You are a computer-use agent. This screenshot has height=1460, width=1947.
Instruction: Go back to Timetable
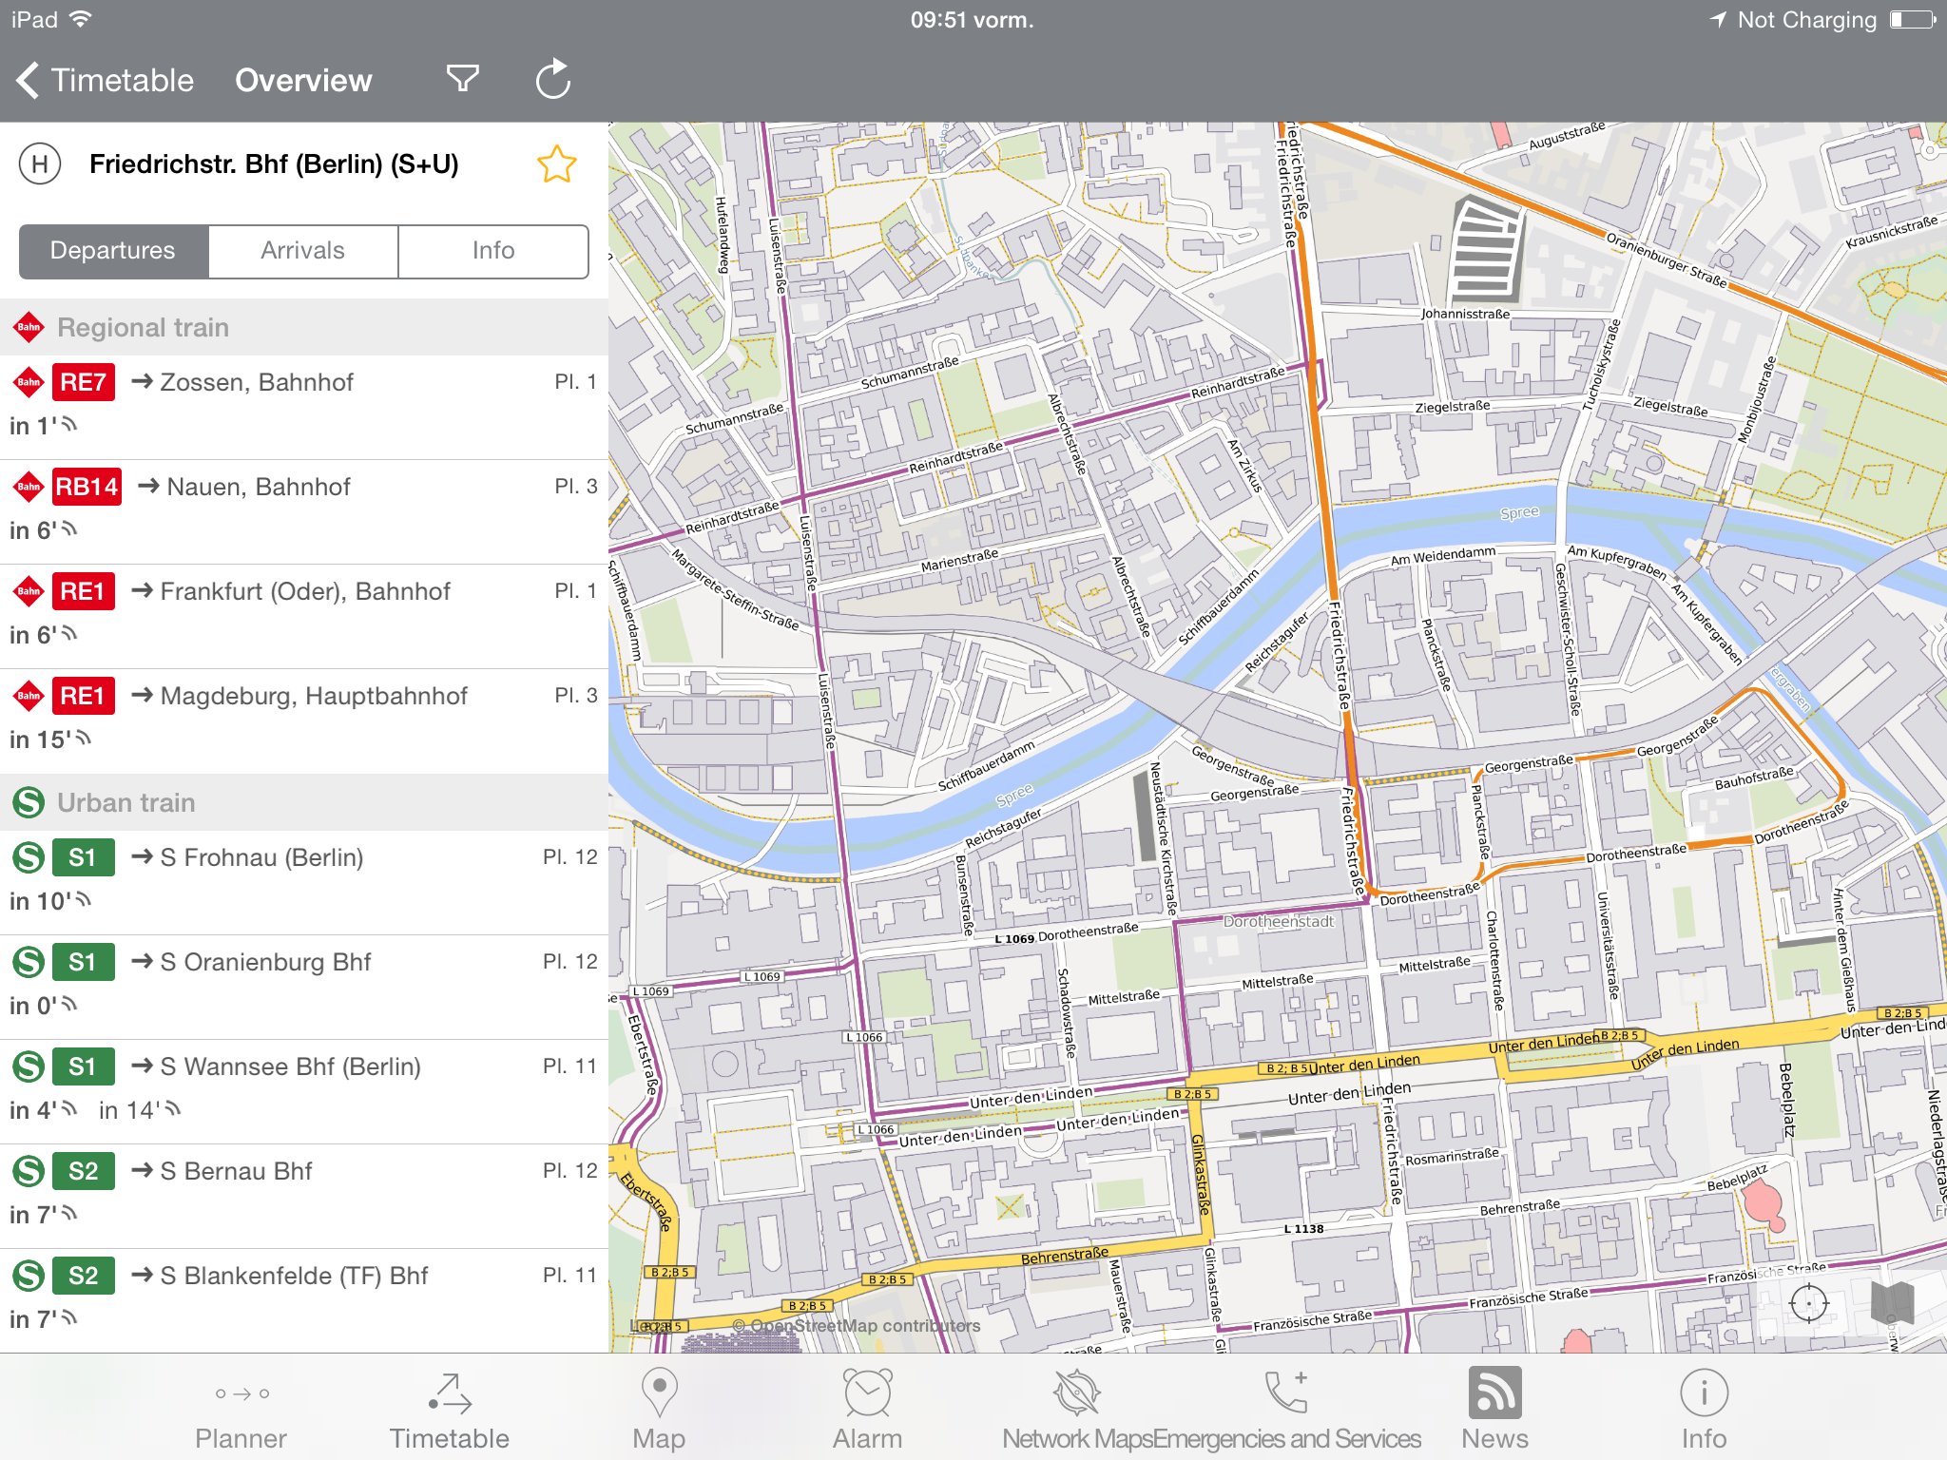pyautogui.click(x=105, y=81)
